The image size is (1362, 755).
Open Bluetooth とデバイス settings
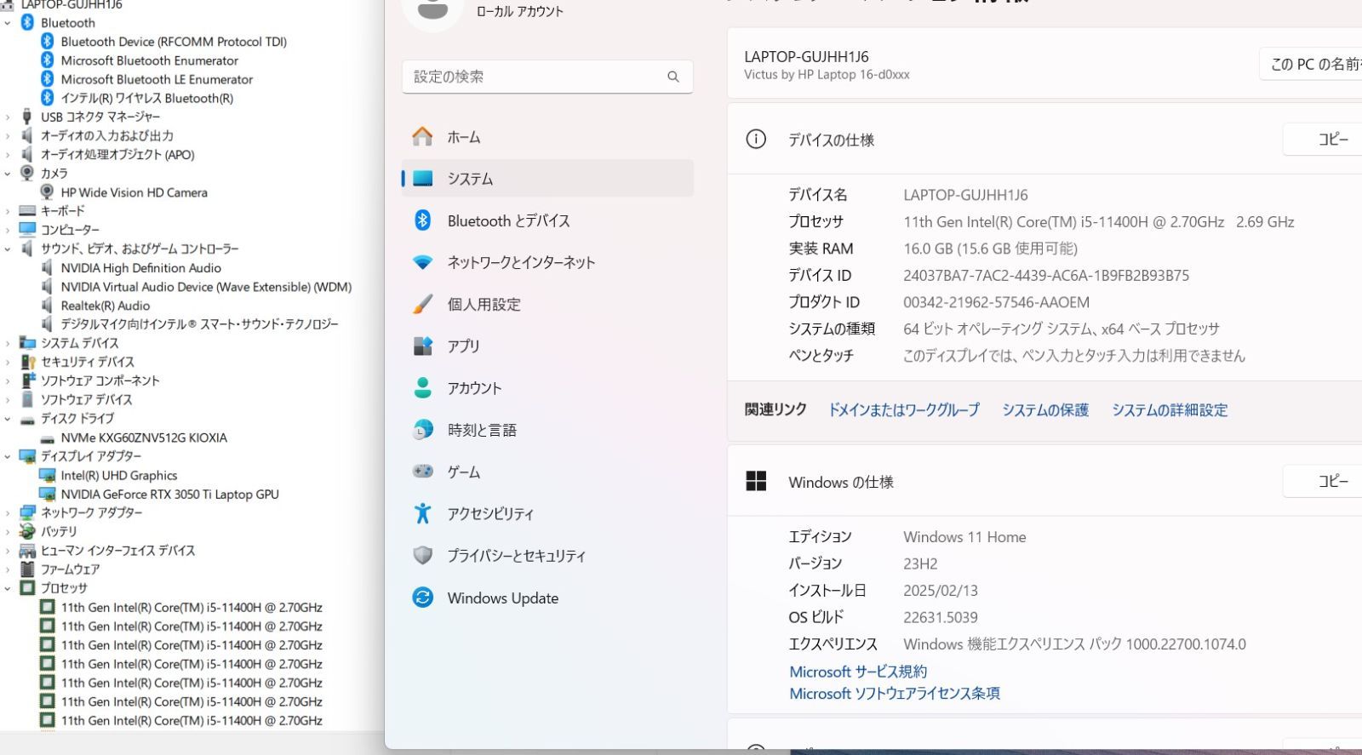547,220
